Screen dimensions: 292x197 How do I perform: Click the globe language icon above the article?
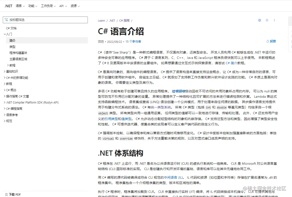[x=259, y=20]
